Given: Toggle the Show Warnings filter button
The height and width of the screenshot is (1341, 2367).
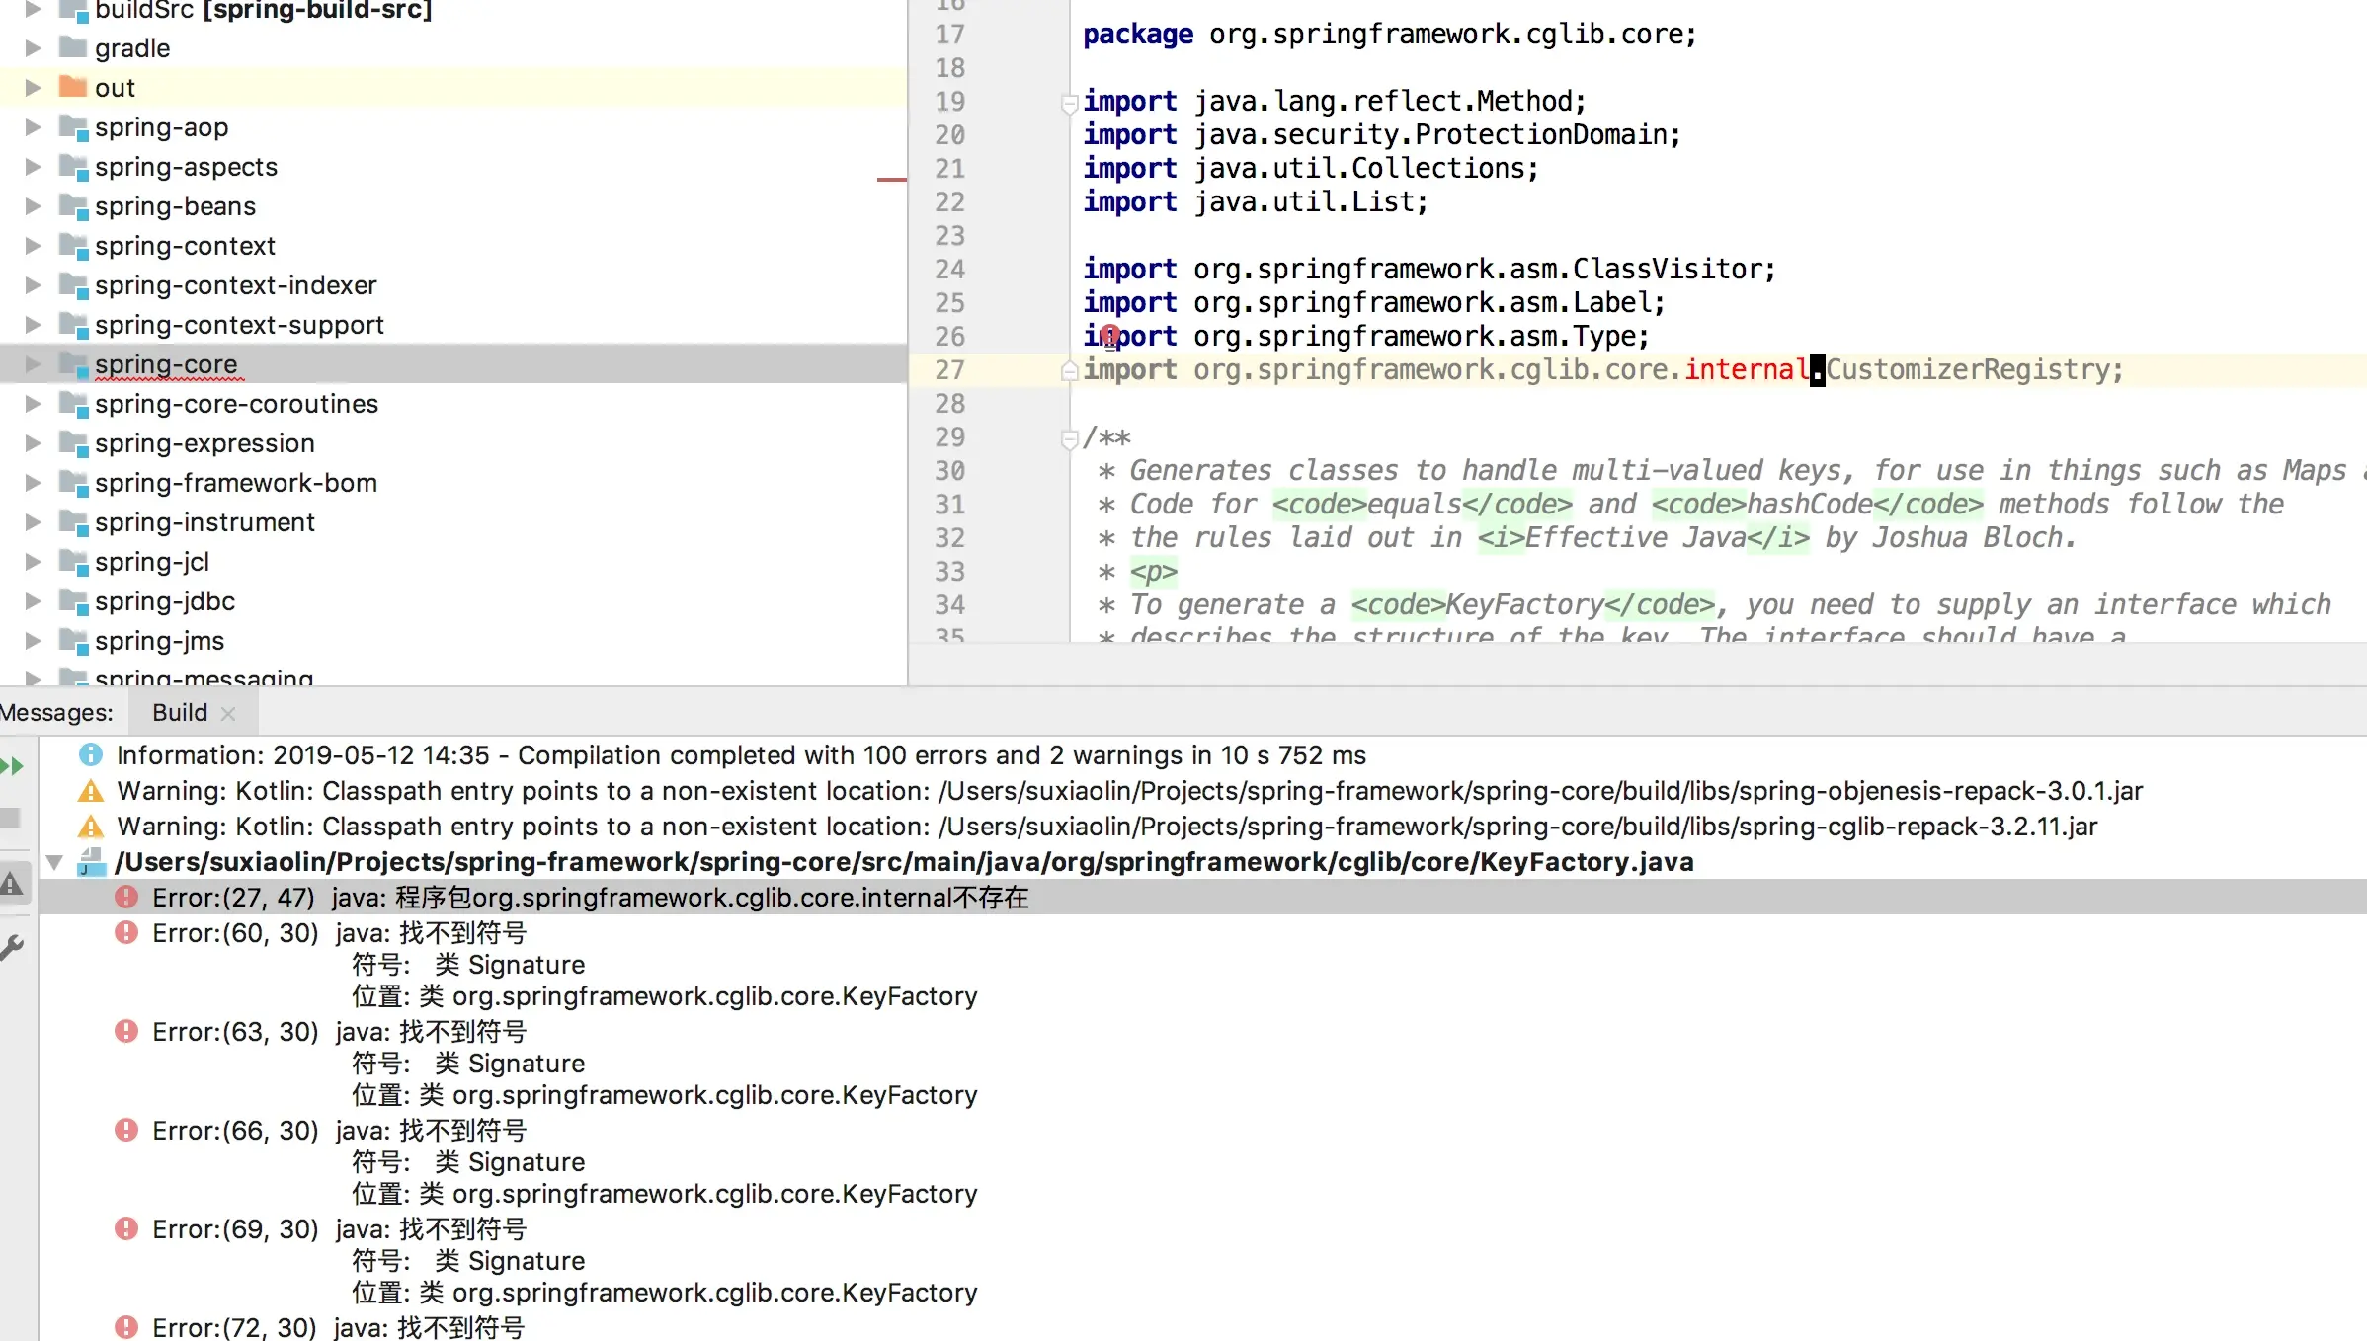Looking at the screenshot, I should 12,884.
